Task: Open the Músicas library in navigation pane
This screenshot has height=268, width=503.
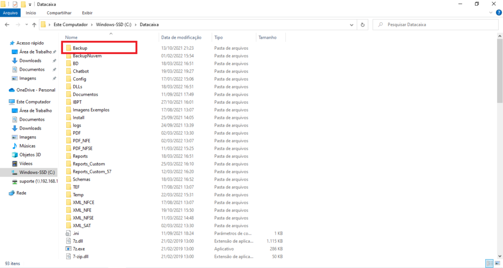Action: pos(27,146)
